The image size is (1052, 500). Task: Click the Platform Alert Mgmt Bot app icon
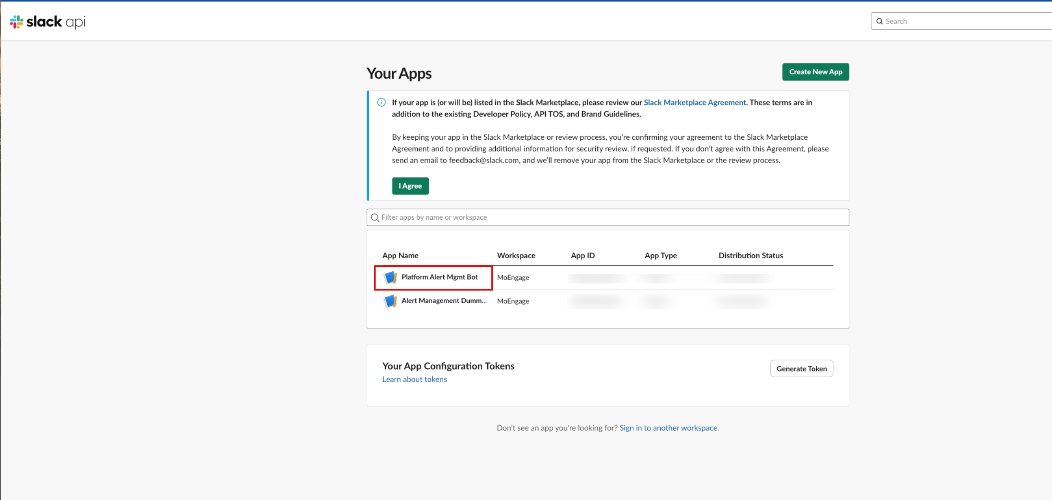click(391, 278)
